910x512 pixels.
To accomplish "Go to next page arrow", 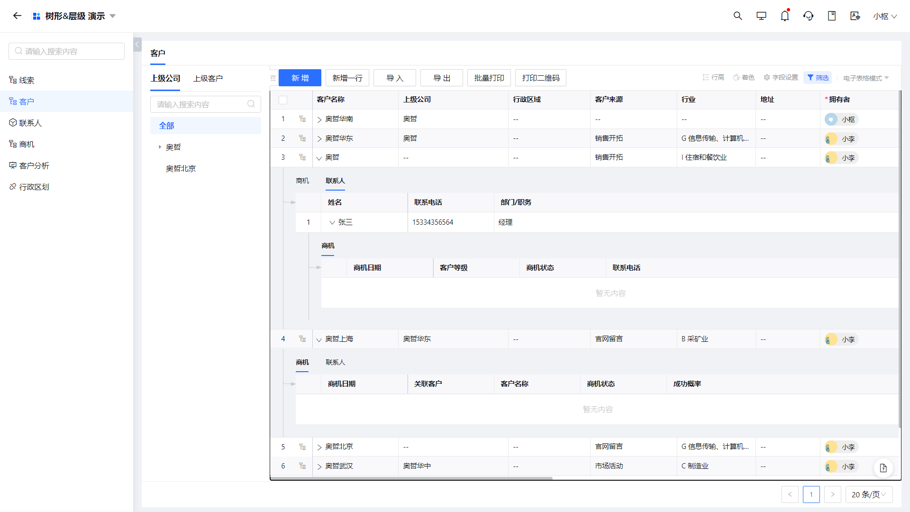I will click(x=833, y=494).
